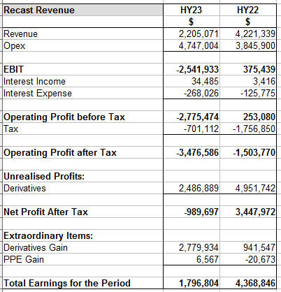Select PPE Gain value 6,567
281x292 pixels.
click(x=208, y=260)
